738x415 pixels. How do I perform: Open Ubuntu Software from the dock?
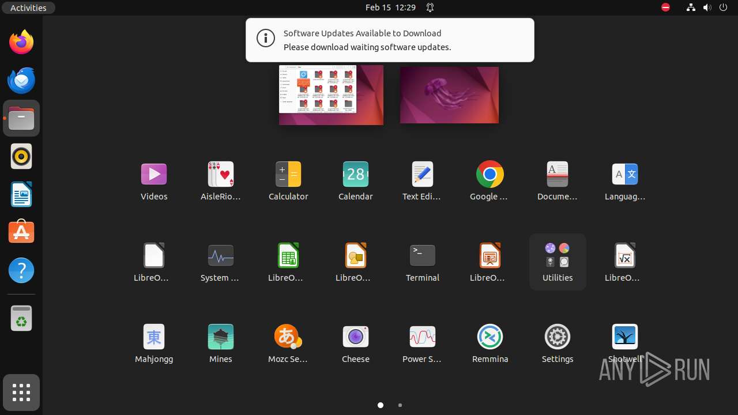pos(21,232)
